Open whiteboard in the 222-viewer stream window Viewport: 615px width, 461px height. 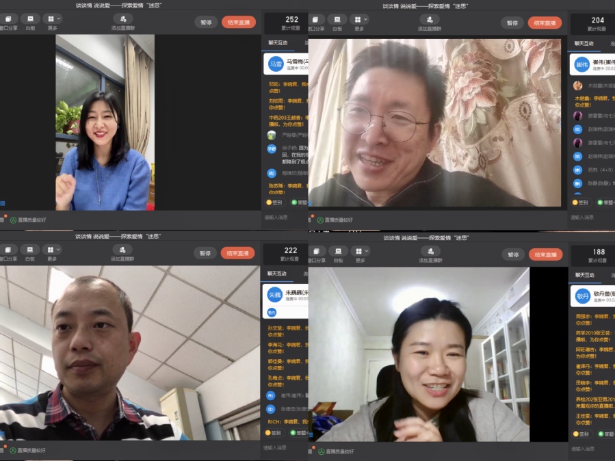pos(30,250)
